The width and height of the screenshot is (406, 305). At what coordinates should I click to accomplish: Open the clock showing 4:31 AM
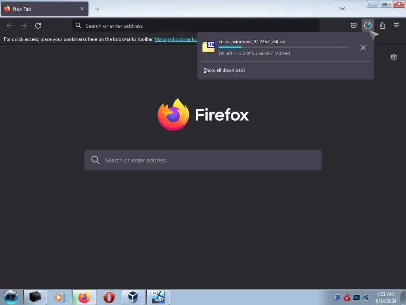coord(386,297)
